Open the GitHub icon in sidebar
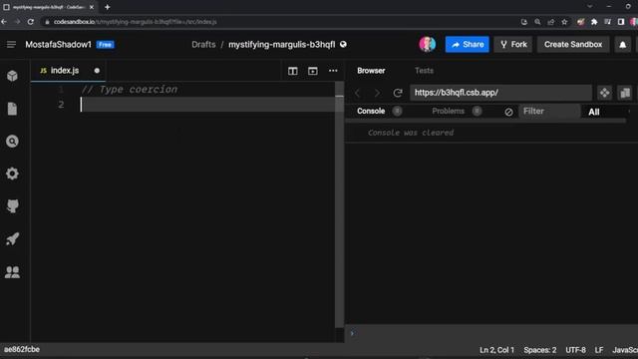The width and height of the screenshot is (638, 359). [12, 206]
